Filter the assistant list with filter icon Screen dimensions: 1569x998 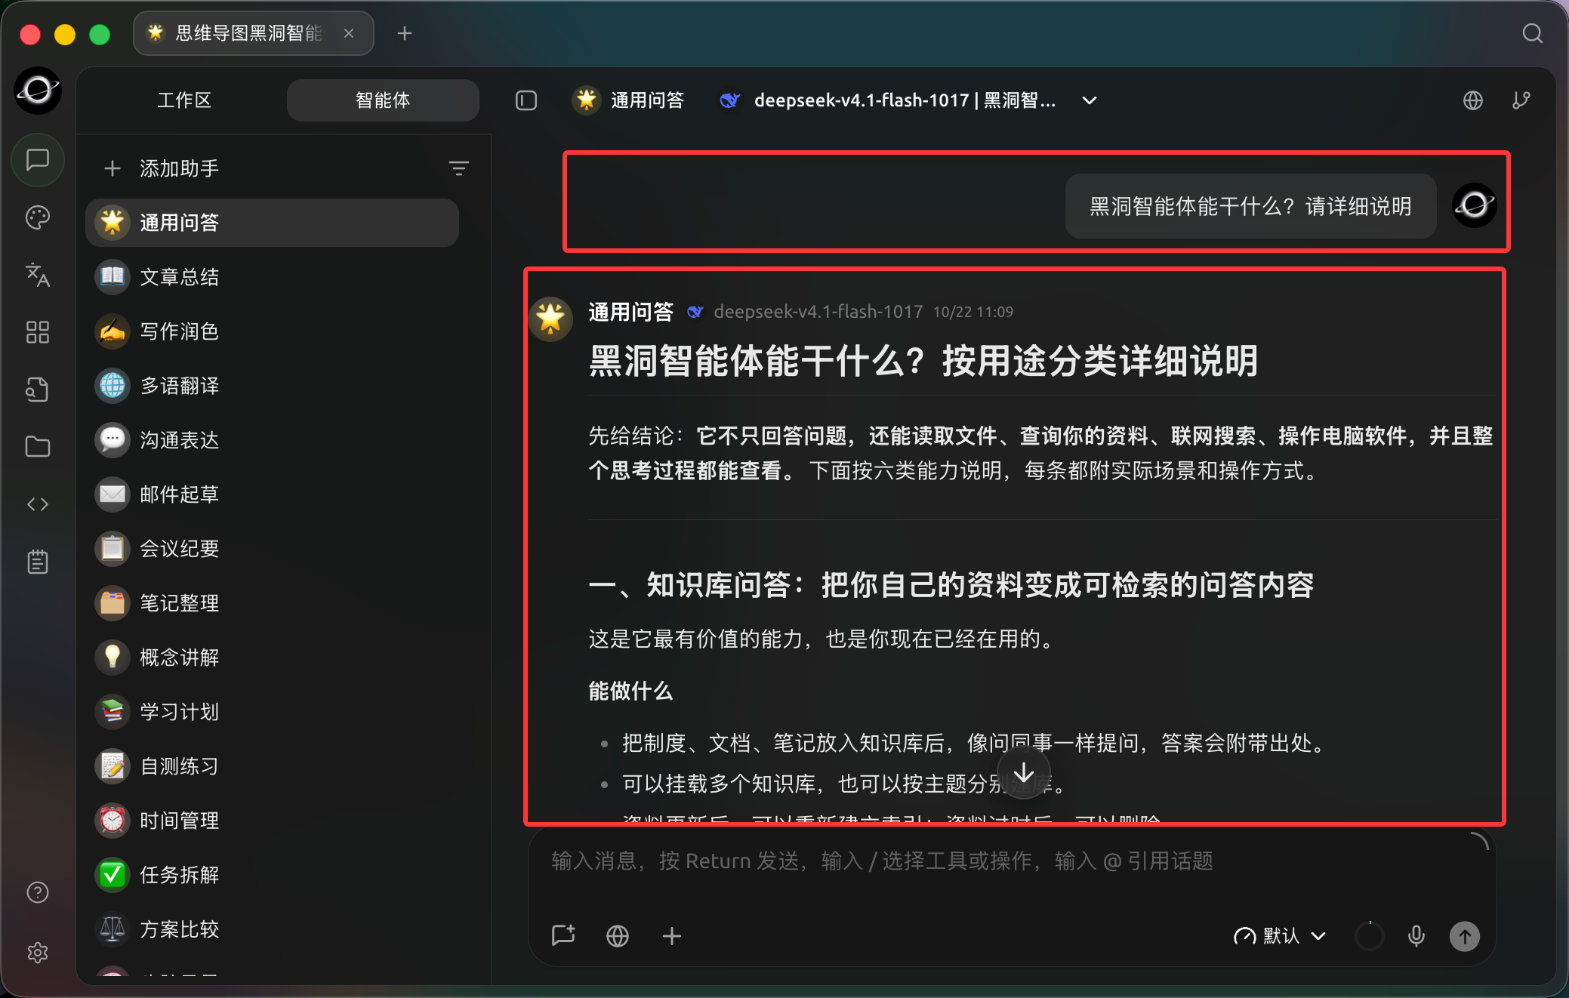pos(459,168)
